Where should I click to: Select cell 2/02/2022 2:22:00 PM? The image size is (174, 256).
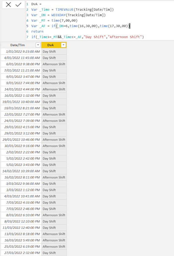(21, 152)
